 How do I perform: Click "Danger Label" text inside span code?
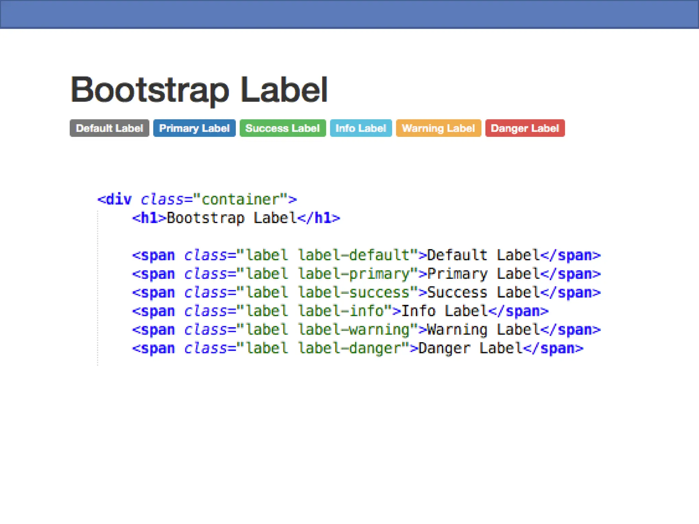click(470, 349)
